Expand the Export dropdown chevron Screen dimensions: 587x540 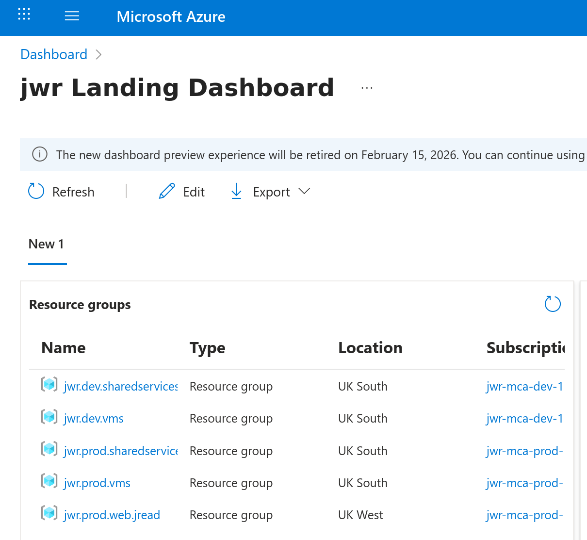304,191
